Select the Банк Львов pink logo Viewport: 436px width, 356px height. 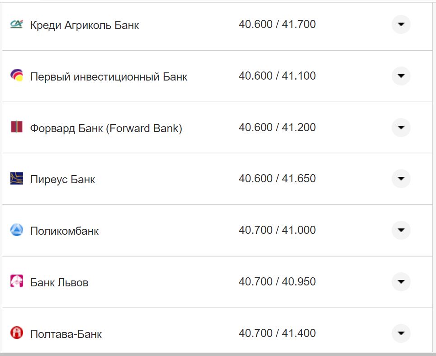16,281
